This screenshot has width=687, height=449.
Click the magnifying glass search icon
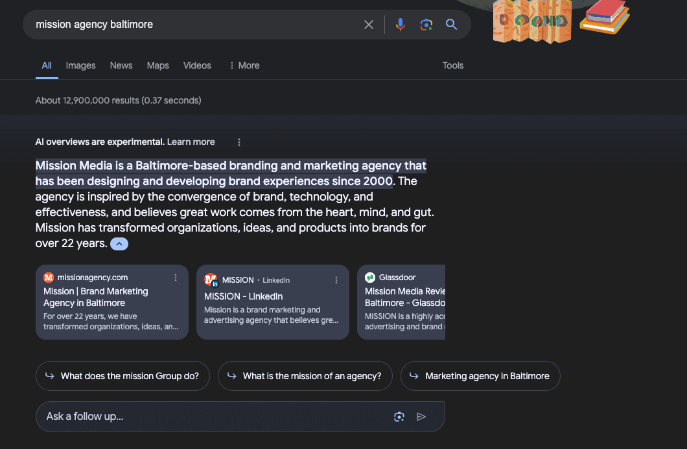(451, 25)
